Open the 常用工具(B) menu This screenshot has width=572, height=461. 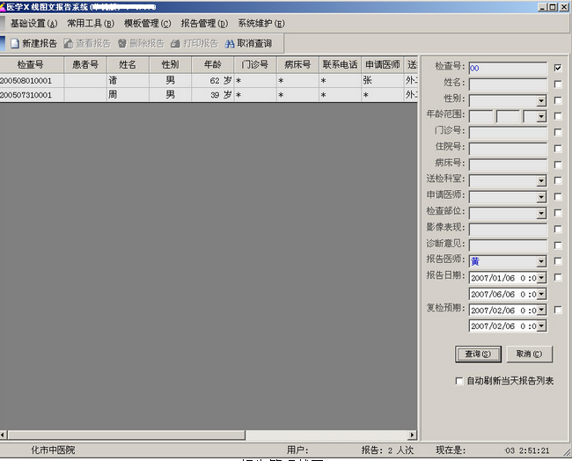click(91, 24)
